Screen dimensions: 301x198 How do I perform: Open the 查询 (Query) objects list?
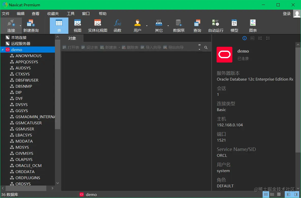tap(197, 26)
